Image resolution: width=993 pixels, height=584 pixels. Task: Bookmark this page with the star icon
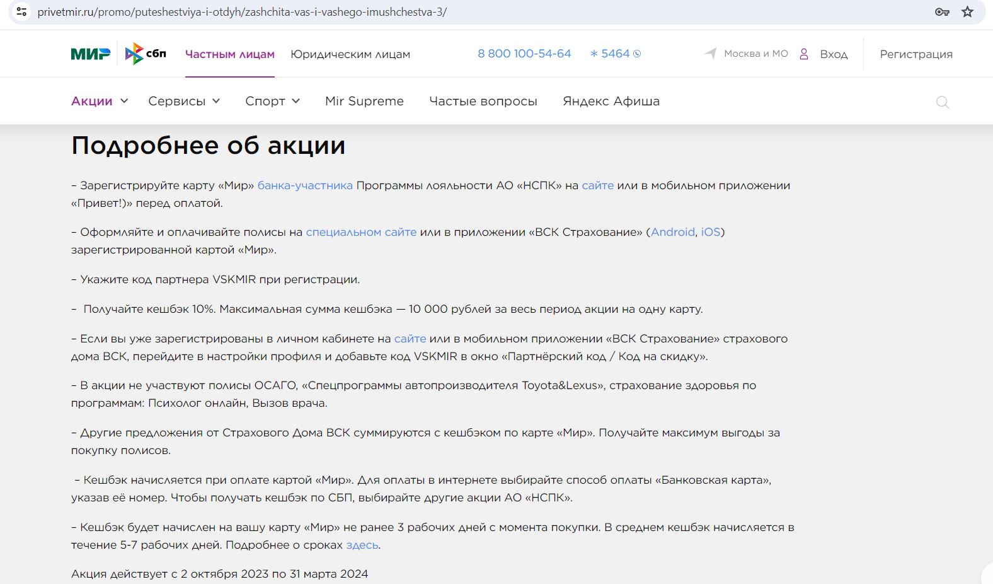(967, 12)
